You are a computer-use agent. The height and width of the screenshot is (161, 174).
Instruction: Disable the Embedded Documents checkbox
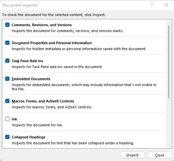pyautogui.click(x=7, y=79)
